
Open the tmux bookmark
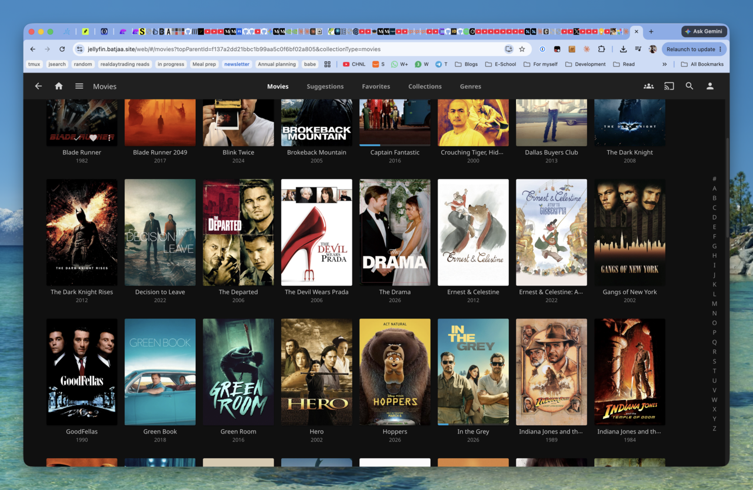pos(34,64)
